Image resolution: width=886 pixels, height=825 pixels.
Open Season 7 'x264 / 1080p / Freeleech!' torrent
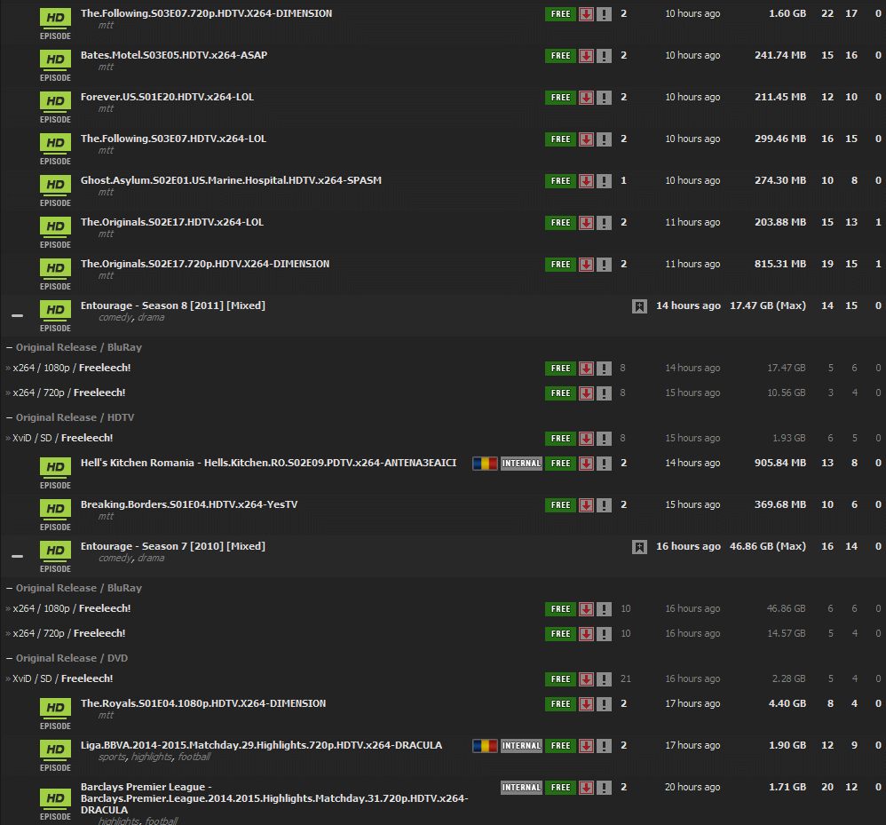point(72,608)
